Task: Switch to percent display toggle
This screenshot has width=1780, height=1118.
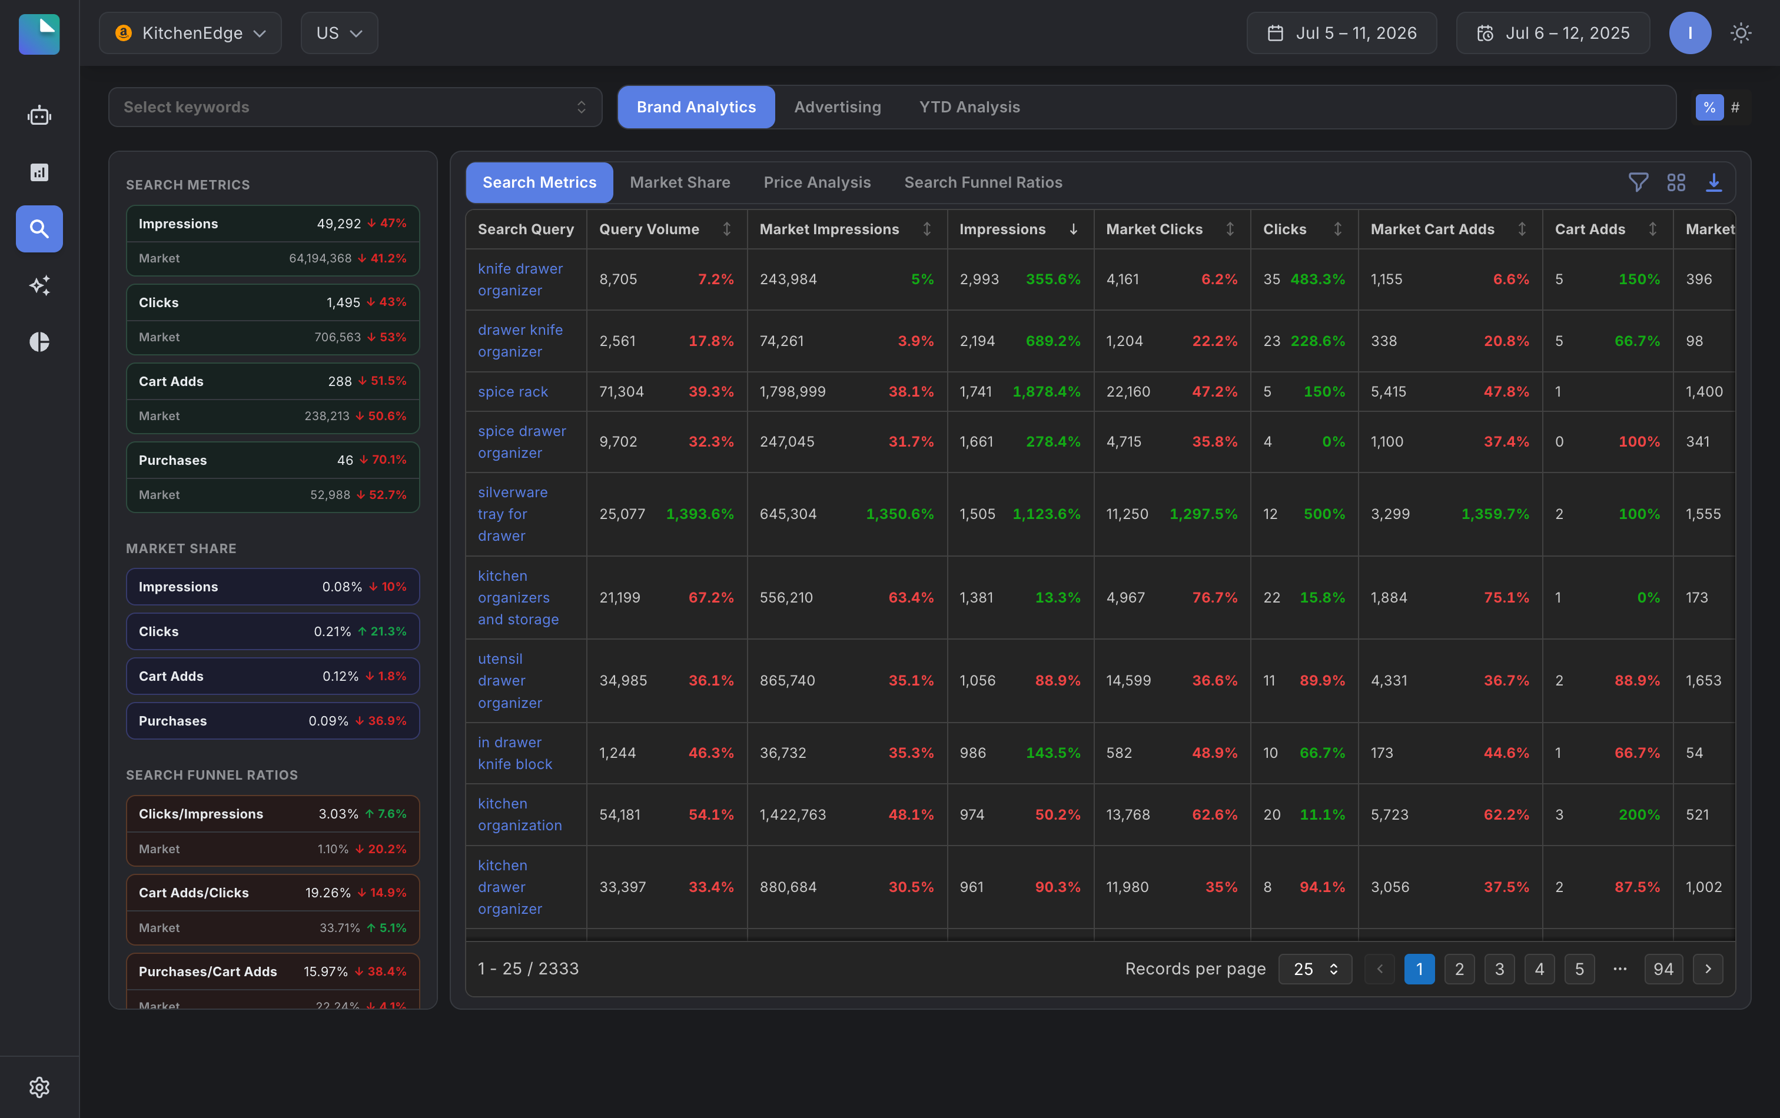Action: coord(1709,107)
